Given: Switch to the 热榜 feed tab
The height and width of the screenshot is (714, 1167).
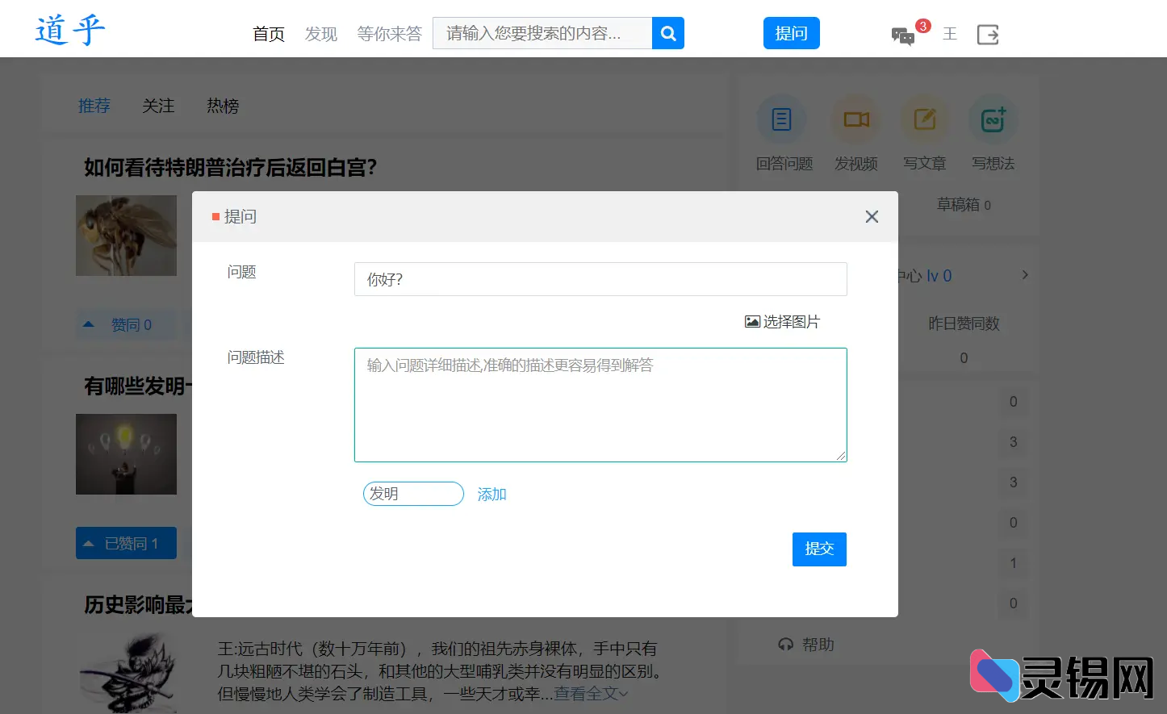Looking at the screenshot, I should [223, 106].
